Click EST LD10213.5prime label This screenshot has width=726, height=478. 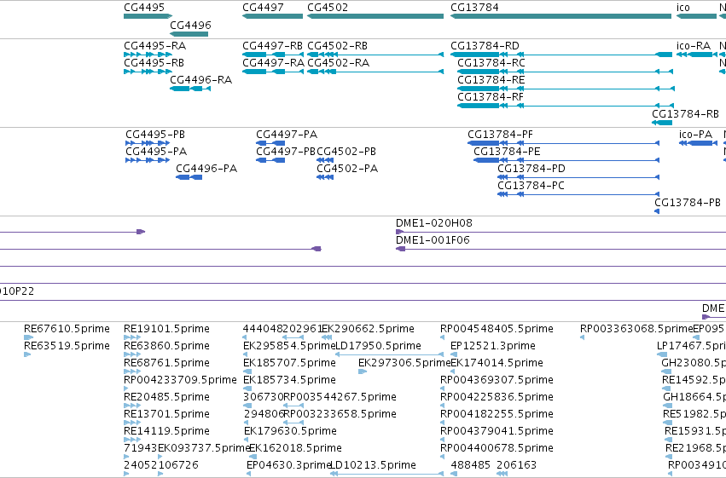point(372,465)
